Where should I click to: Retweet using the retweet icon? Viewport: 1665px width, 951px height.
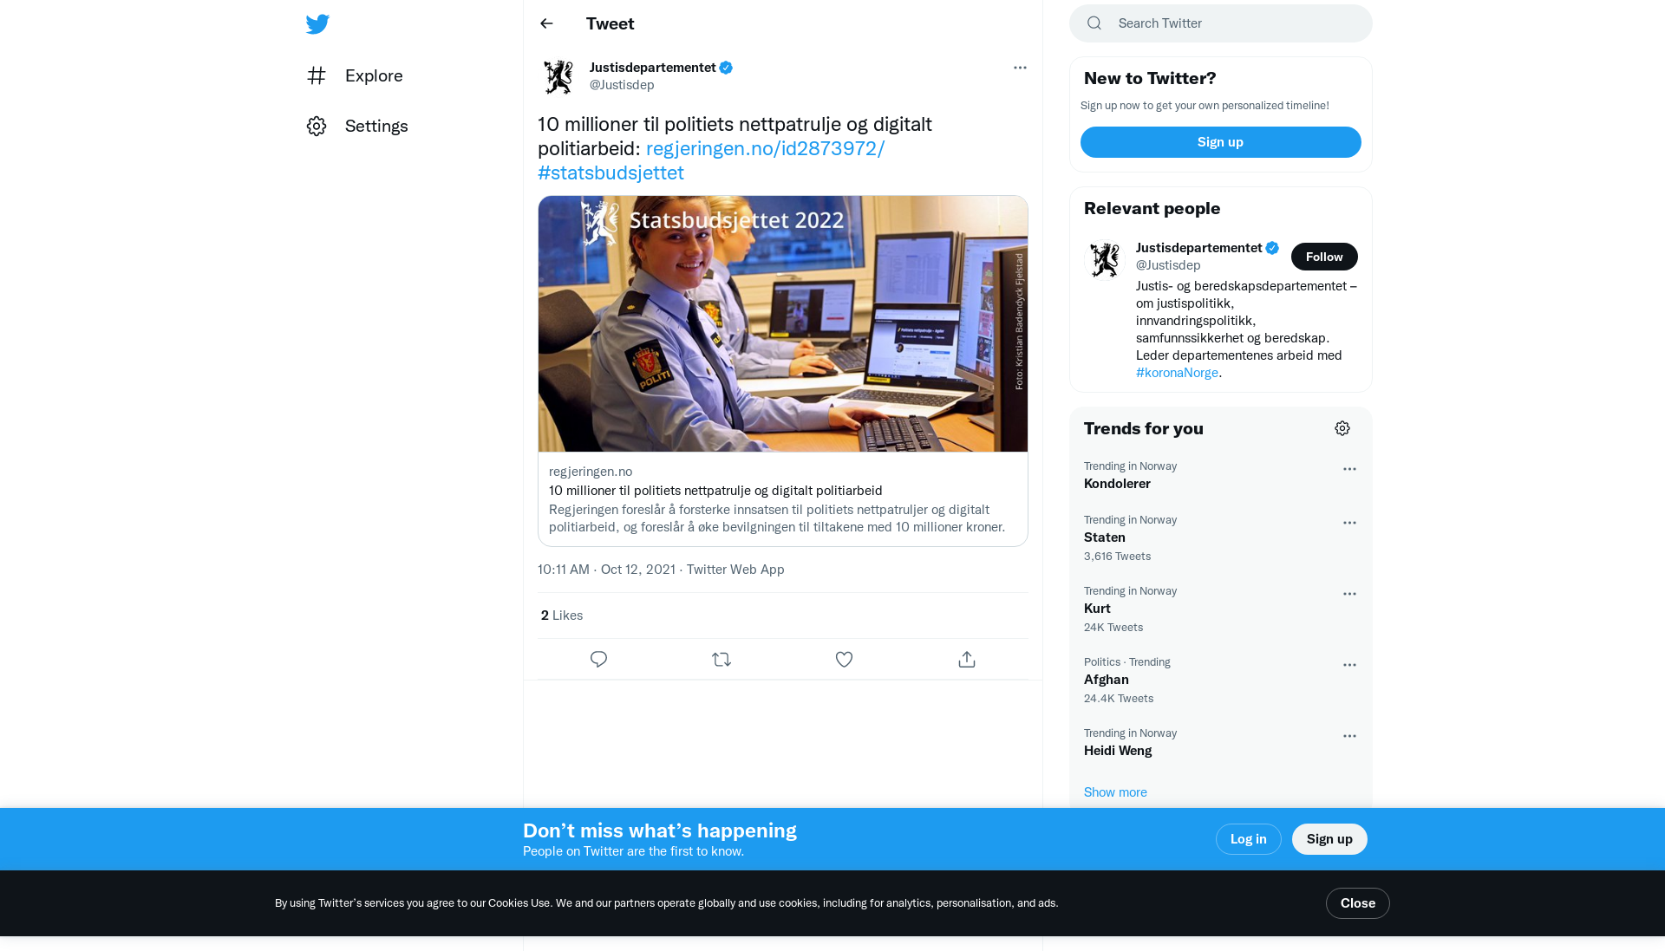pyautogui.click(x=721, y=660)
